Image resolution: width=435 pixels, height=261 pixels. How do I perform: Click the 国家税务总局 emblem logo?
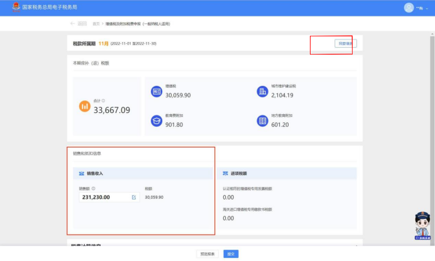[x=16, y=8]
